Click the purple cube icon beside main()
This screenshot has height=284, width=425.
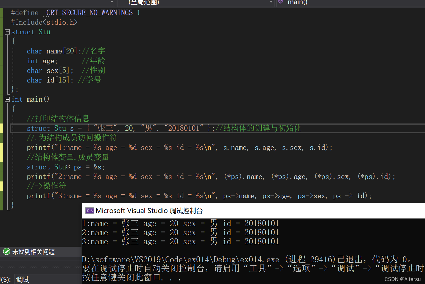(x=281, y=2)
